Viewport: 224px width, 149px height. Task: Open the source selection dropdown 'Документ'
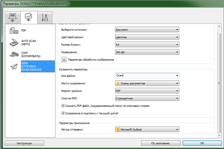[x=147, y=30]
